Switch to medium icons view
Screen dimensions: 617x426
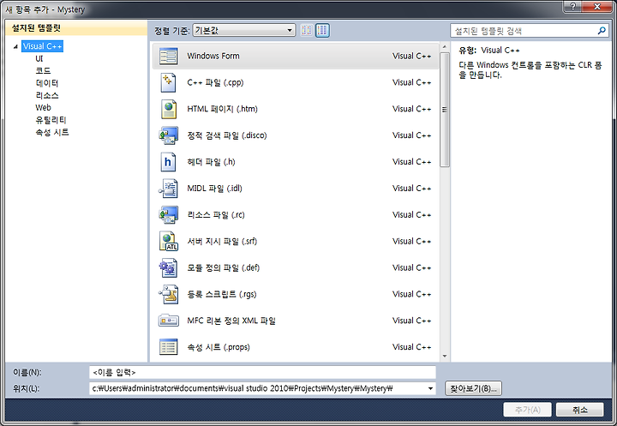(322, 30)
